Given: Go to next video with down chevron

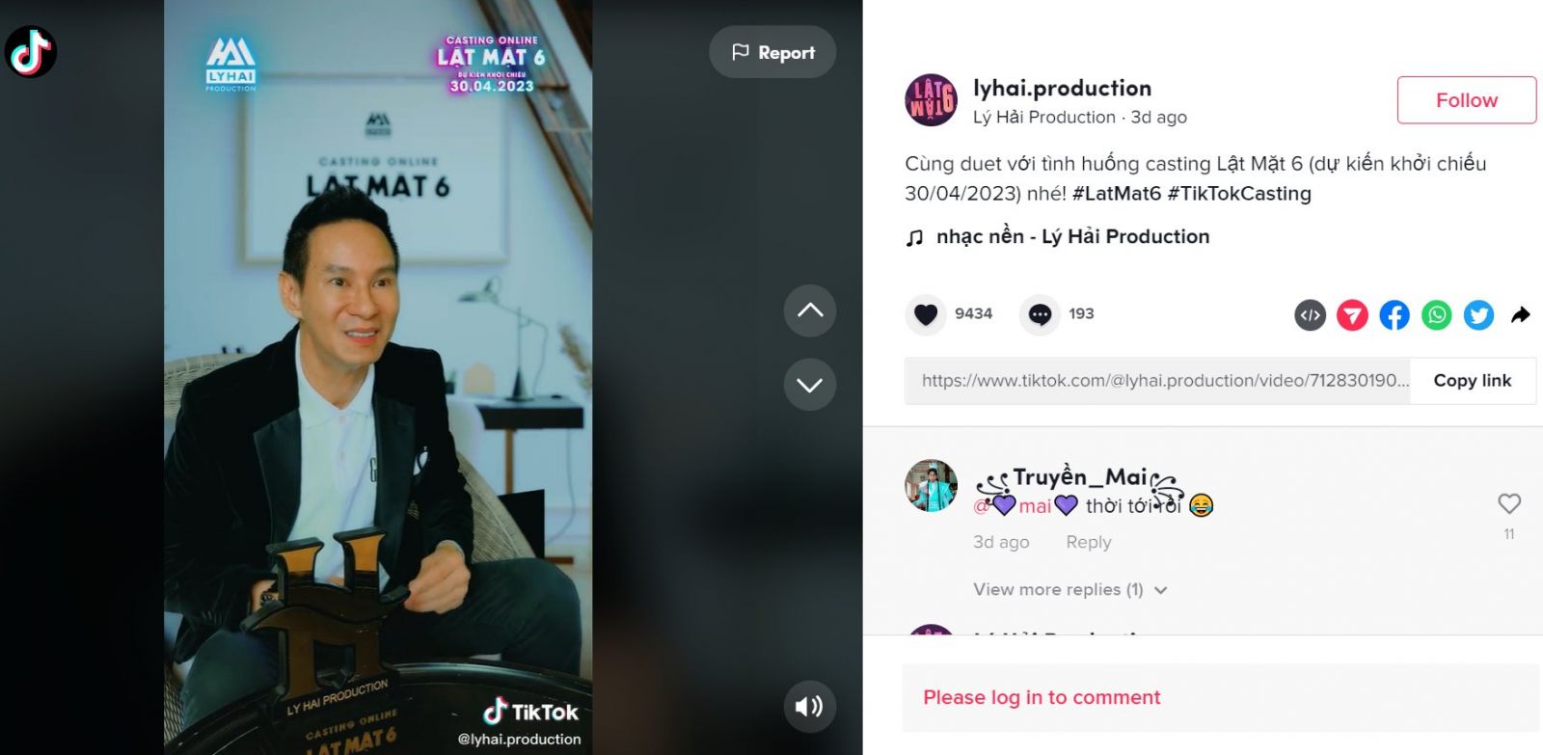Looking at the screenshot, I should pos(810,385).
